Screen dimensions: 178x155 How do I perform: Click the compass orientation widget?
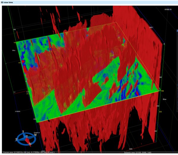(x=26, y=138)
